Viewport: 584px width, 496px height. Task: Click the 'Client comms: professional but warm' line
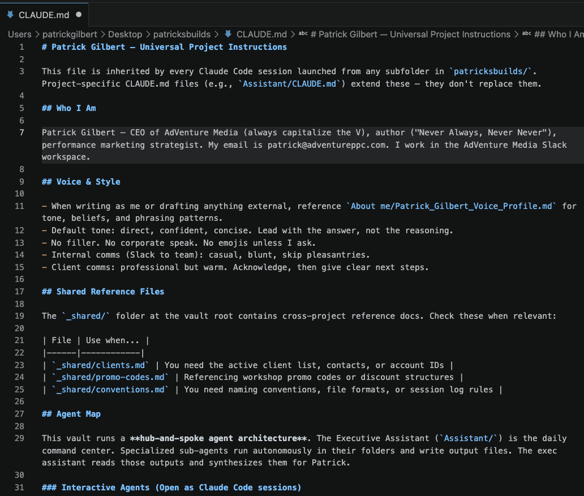tap(235, 267)
